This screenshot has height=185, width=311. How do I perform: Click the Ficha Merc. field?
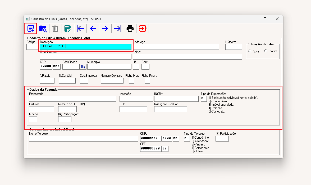click(x=131, y=81)
